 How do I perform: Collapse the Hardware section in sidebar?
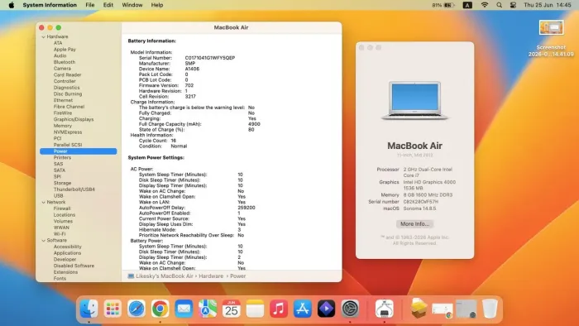tap(43, 37)
